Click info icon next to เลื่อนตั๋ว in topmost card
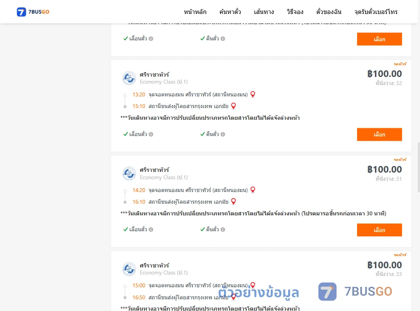The image size is (420, 311). click(151, 38)
